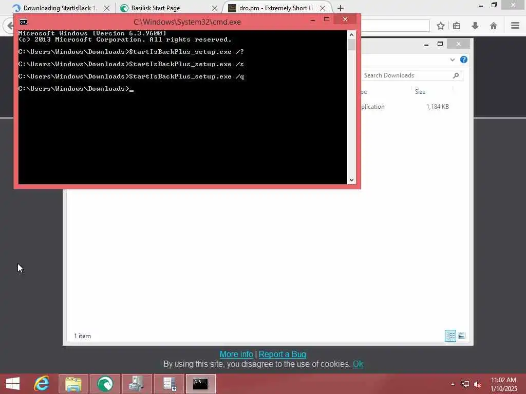Open the Windows Start button
526x394 pixels.
point(13,384)
